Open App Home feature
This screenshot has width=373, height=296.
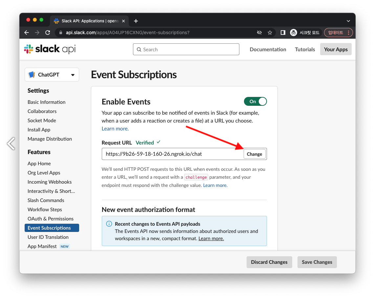coord(39,164)
